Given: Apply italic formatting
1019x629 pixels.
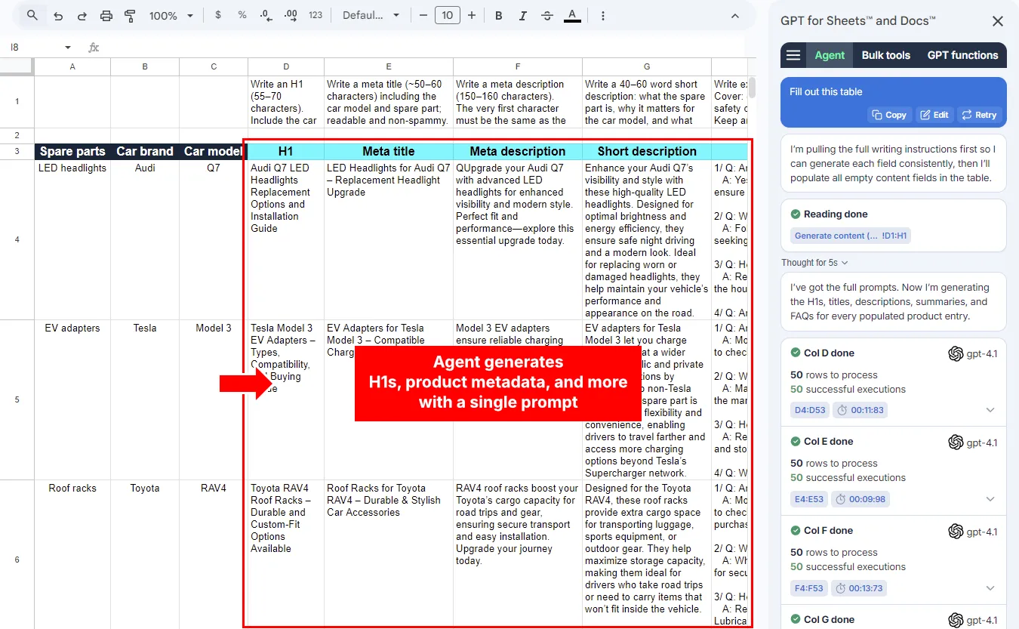Looking at the screenshot, I should point(522,14).
